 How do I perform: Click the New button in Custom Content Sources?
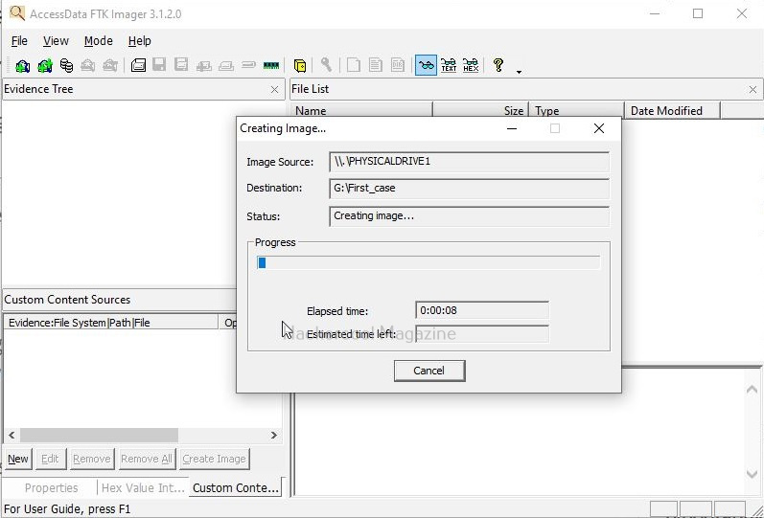tap(18, 459)
